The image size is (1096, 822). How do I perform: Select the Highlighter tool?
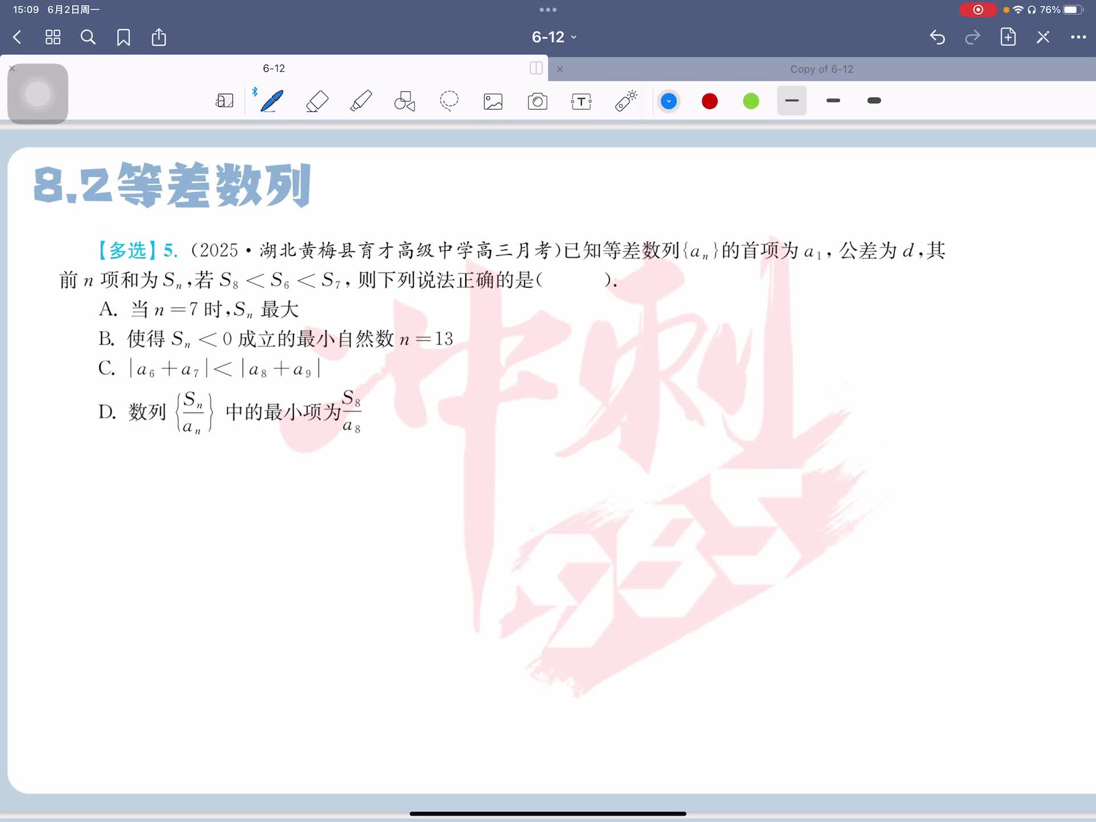coord(361,101)
